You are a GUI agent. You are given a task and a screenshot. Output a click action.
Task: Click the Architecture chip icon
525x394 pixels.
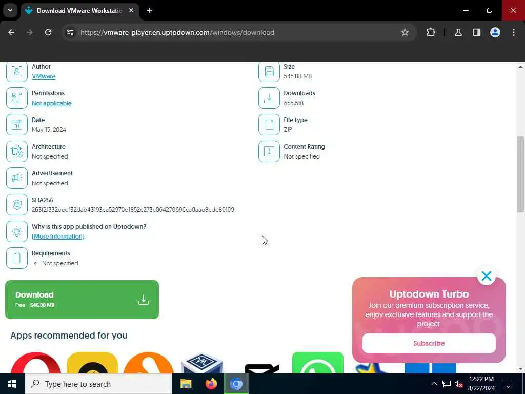17,151
